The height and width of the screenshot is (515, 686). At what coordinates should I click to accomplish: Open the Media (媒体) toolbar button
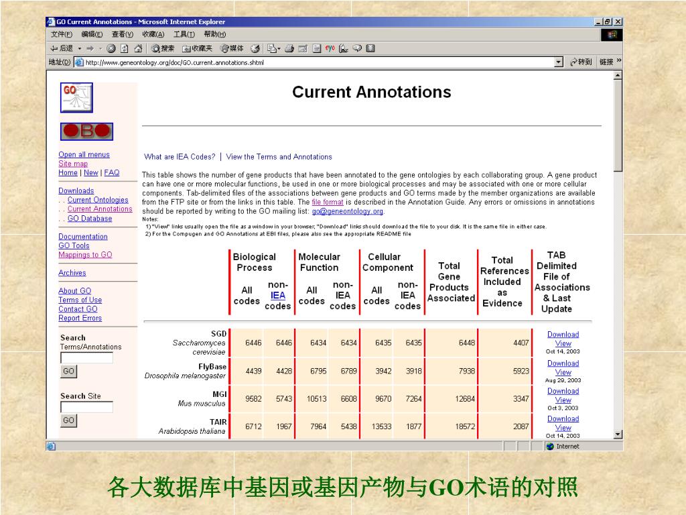pyautogui.click(x=232, y=48)
